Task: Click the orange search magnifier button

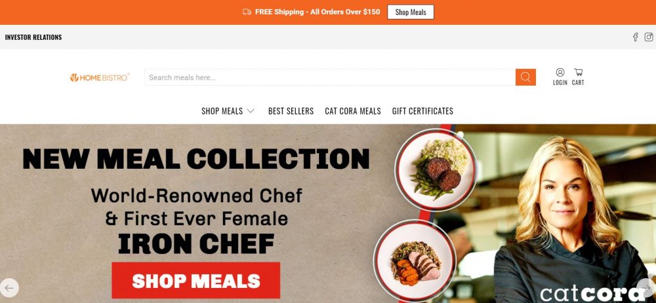Action: click(525, 77)
